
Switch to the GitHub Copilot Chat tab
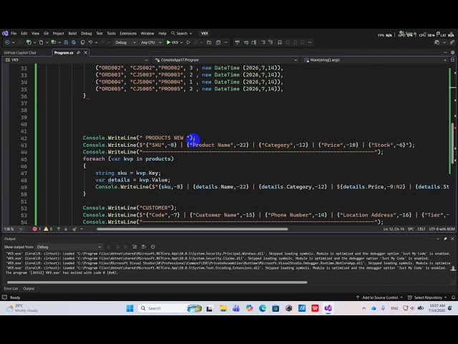pyautogui.click(x=20, y=52)
